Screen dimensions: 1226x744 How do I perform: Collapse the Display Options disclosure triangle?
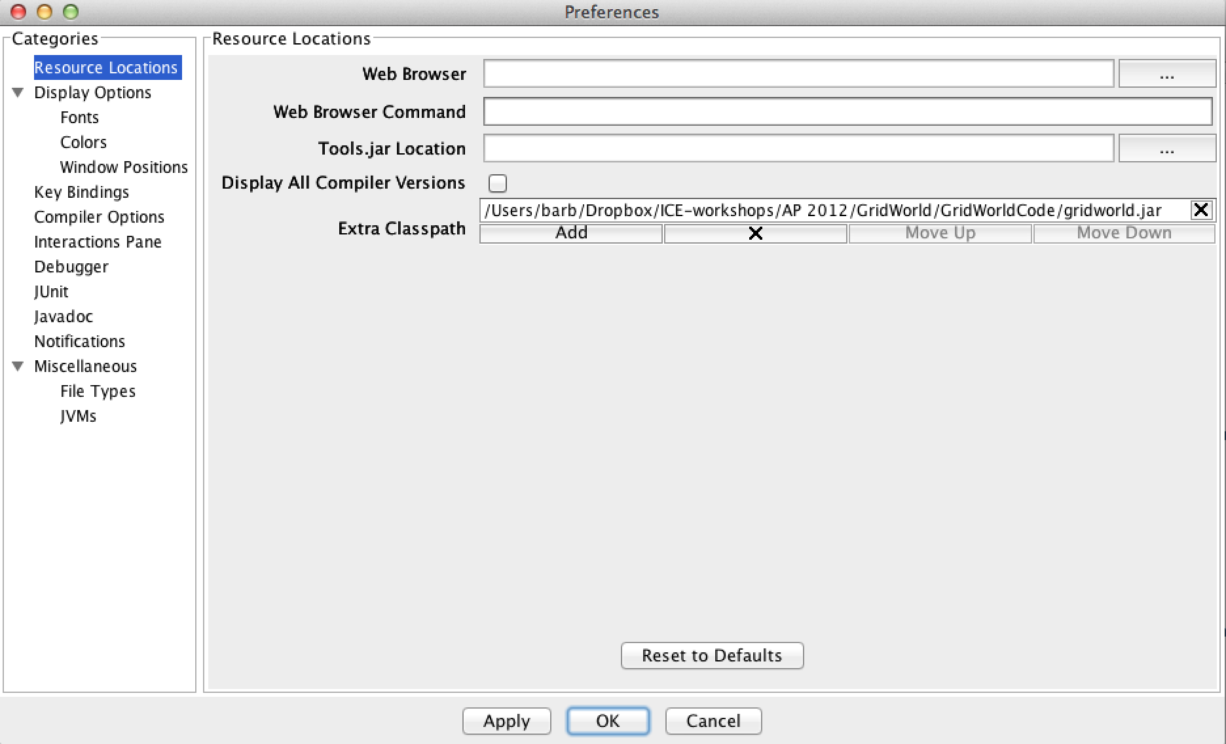(18, 92)
